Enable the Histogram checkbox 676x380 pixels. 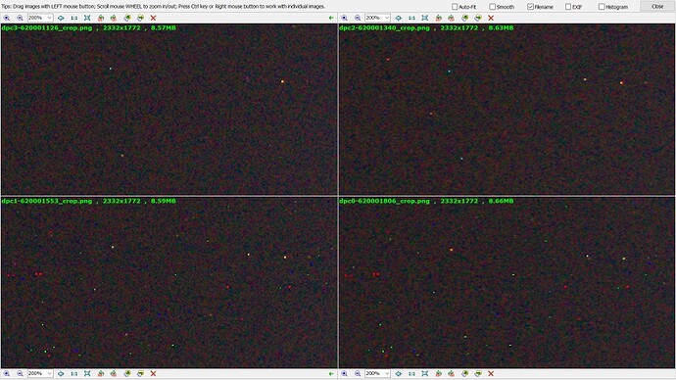coord(602,7)
